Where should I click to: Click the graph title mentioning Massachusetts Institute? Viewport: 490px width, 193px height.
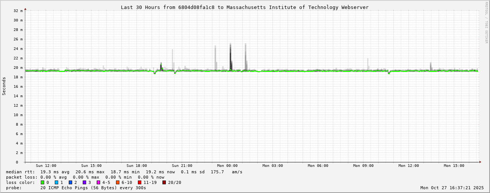click(x=244, y=7)
